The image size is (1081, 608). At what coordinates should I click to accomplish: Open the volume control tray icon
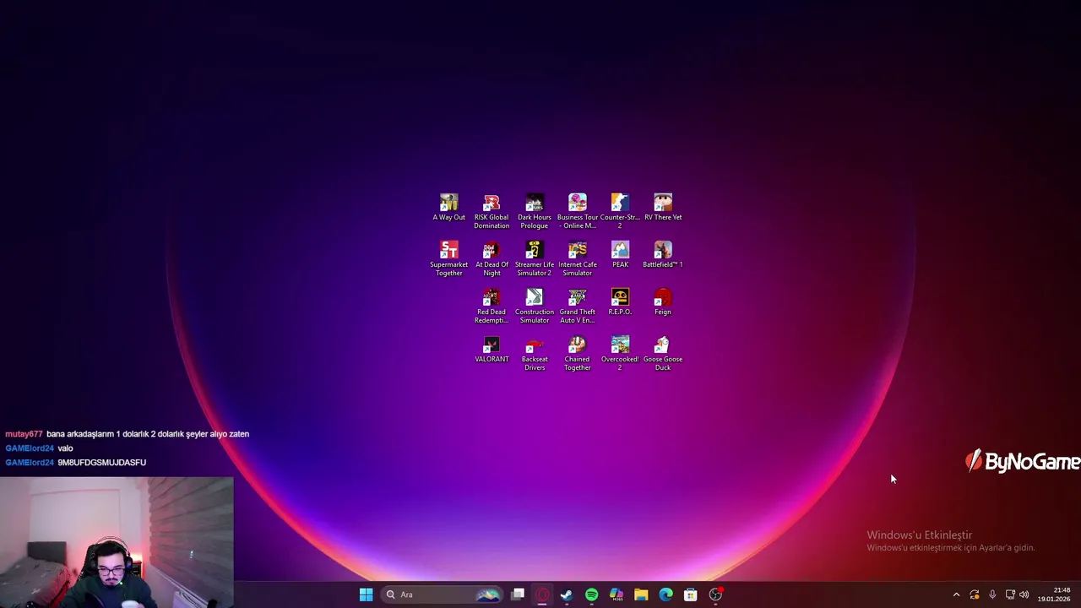pos(1024,594)
